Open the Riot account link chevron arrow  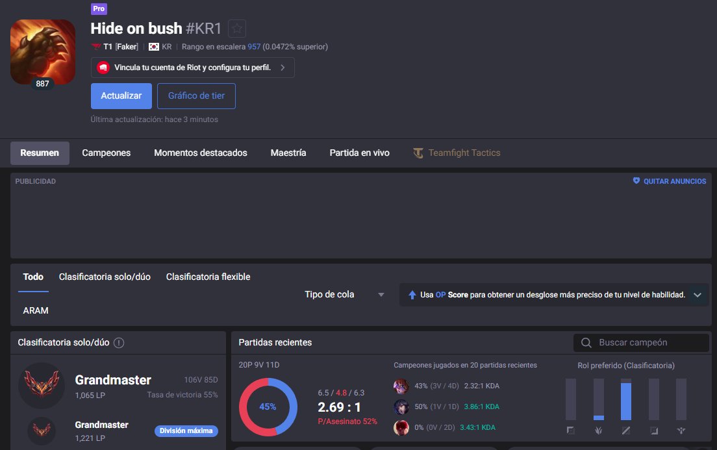pos(283,68)
